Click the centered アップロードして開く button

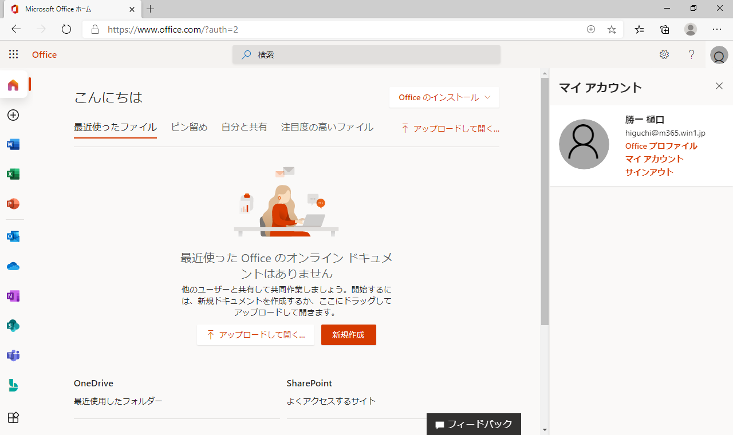(x=255, y=335)
